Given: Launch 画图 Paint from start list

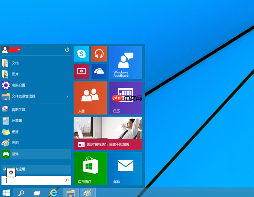Looking at the screenshot, I should click(36, 143).
